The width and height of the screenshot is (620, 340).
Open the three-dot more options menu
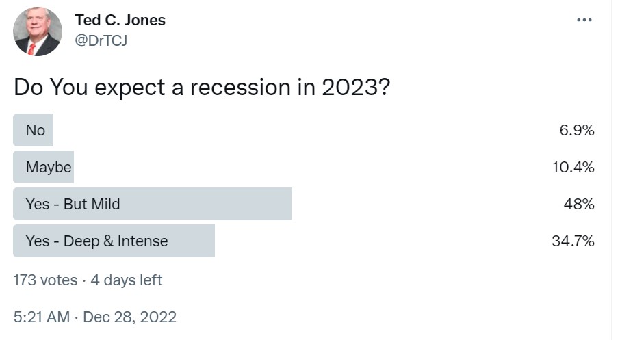point(584,20)
